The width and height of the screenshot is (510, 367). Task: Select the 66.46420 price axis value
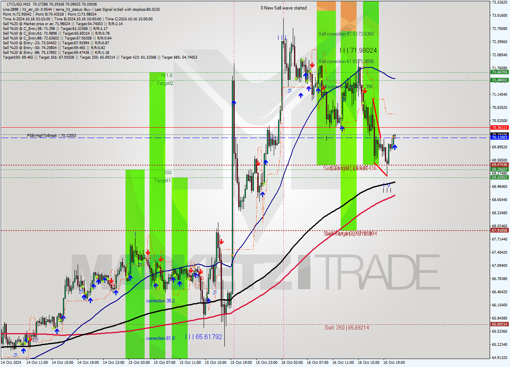(499, 292)
